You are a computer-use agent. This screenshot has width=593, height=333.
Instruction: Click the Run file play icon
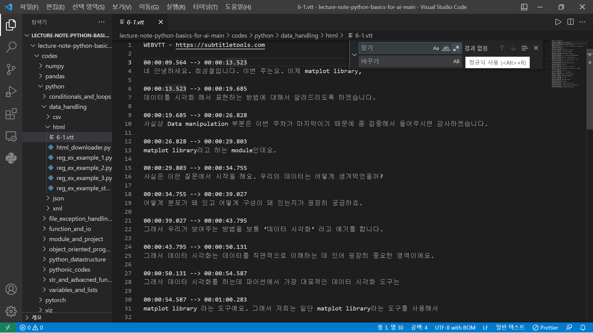tap(558, 22)
